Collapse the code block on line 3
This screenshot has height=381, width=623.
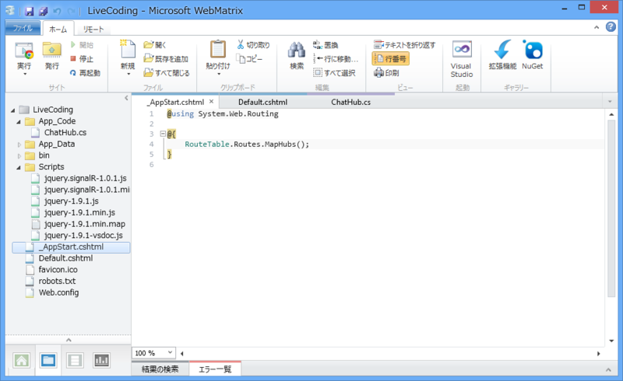[x=163, y=134]
